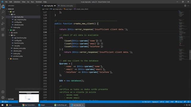Open the Run menu
Screen dimensions: 191x107
32,2
